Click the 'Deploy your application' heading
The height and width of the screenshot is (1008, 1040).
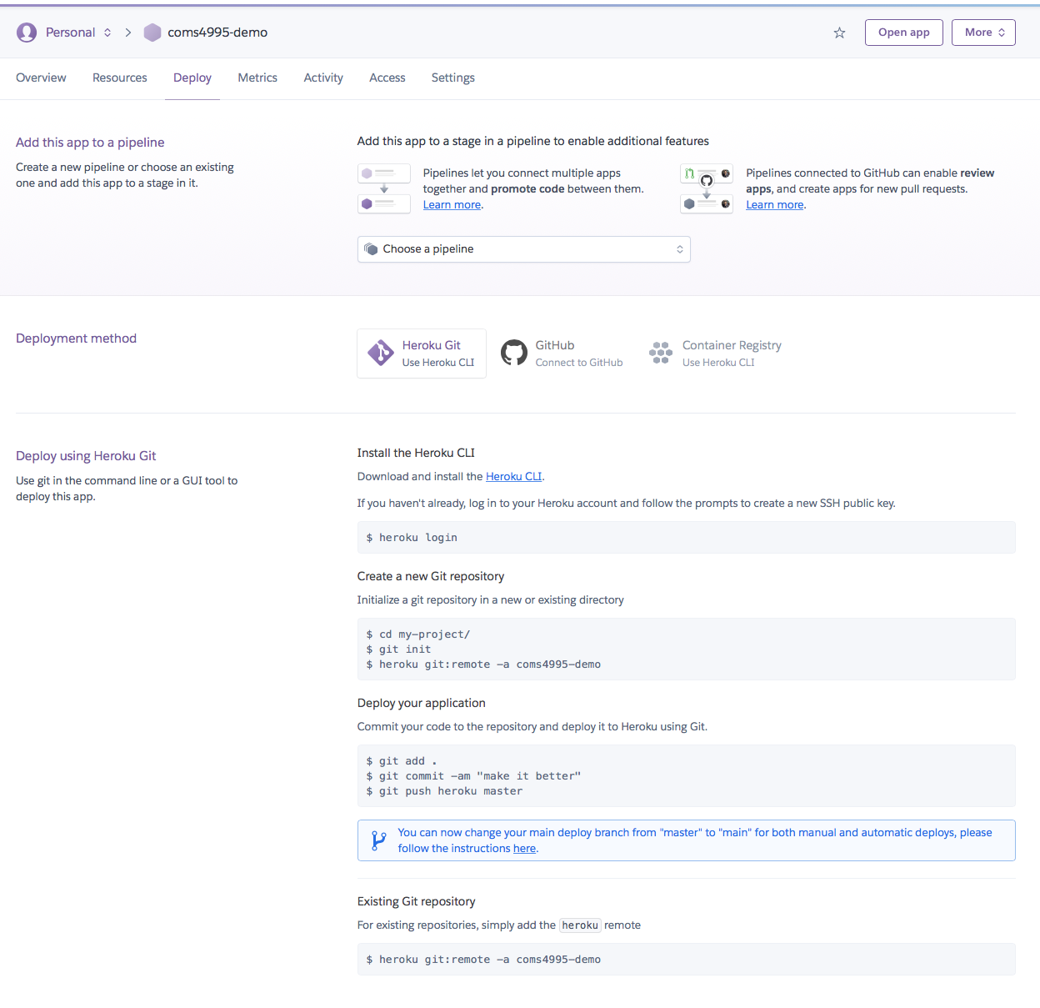pos(422,703)
